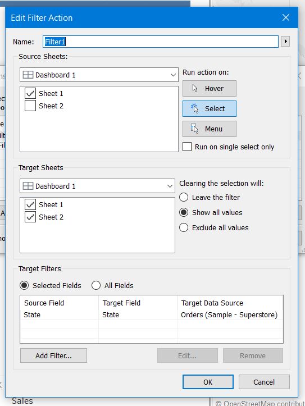This screenshot has height=406, width=305.
Task: Click the Add Filter button
Action: tap(53, 355)
